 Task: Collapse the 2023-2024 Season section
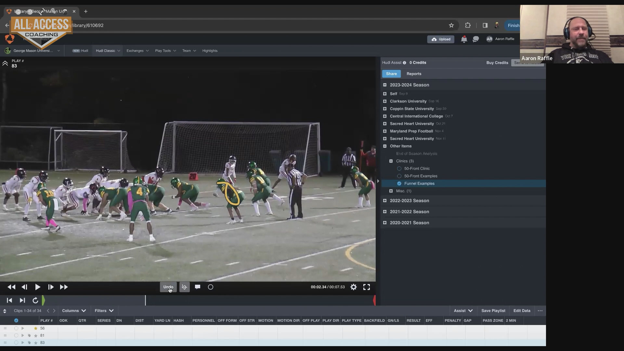tap(385, 85)
